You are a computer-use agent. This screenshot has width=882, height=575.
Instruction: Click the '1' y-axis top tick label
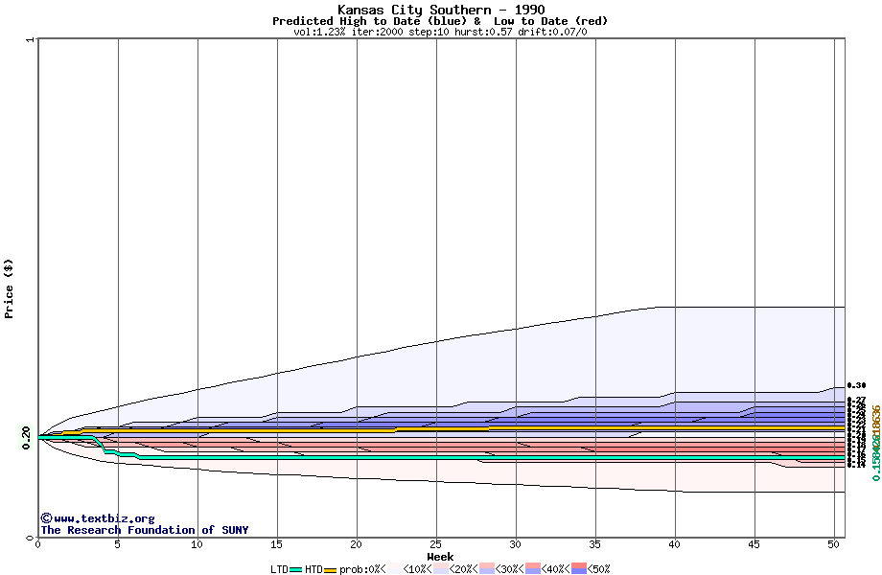point(31,39)
